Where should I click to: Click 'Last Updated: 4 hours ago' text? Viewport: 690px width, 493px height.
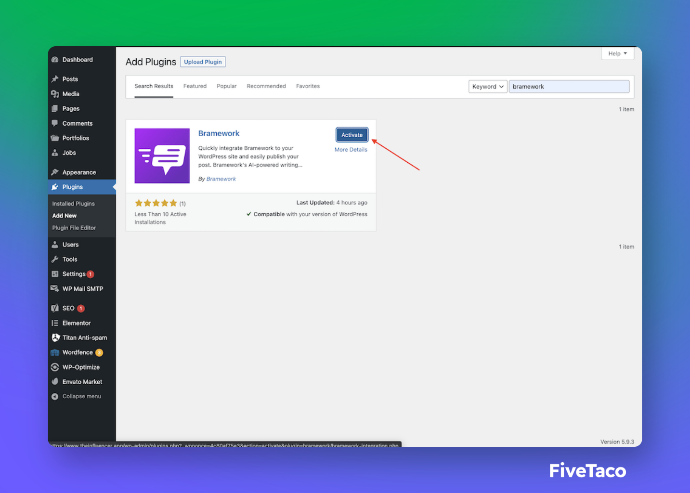(x=332, y=203)
